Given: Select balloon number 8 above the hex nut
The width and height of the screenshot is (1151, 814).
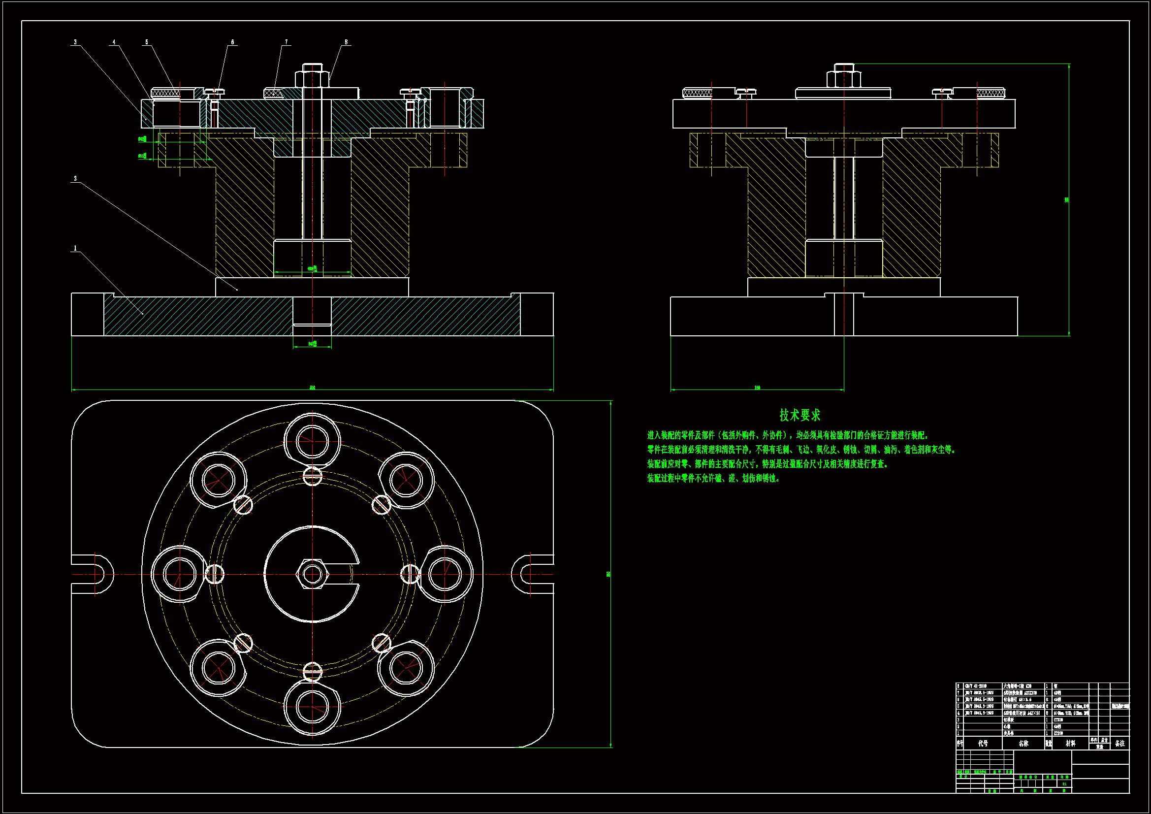Looking at the screenshot, I should 346,42.
